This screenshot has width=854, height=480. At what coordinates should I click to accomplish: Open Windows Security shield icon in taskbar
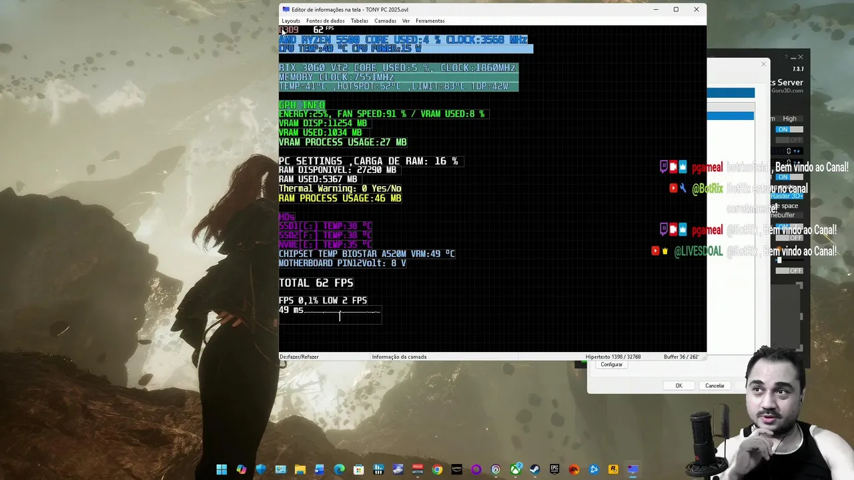click(261, 469)
